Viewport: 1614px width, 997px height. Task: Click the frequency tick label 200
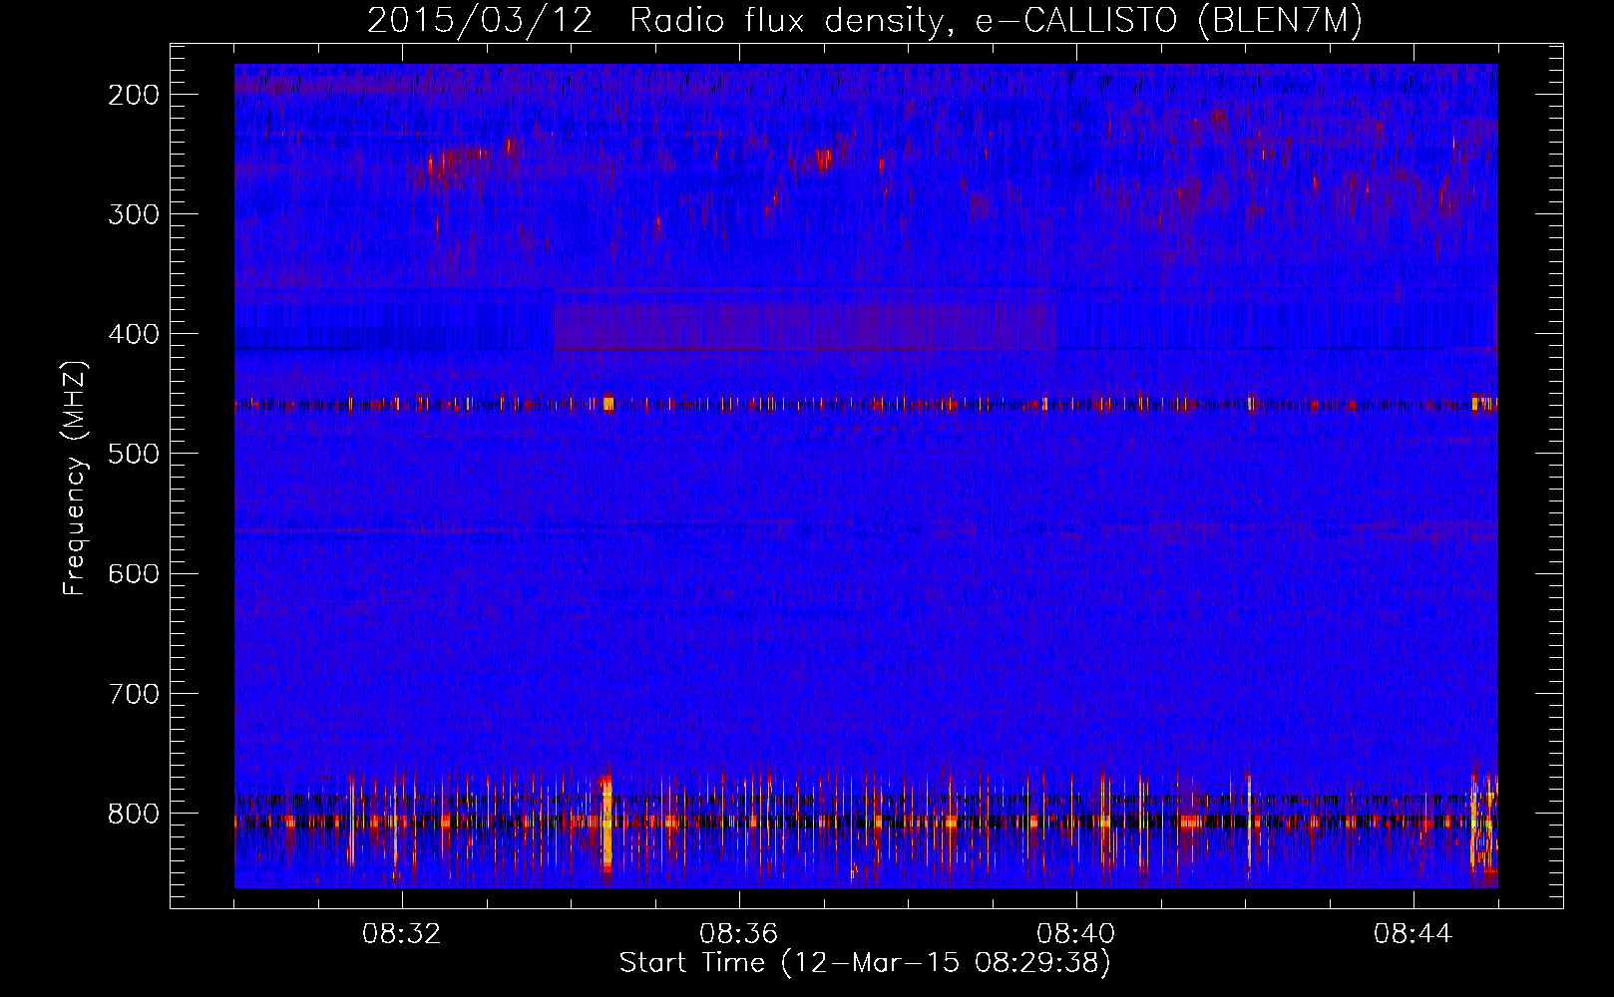tap(134, 95)
